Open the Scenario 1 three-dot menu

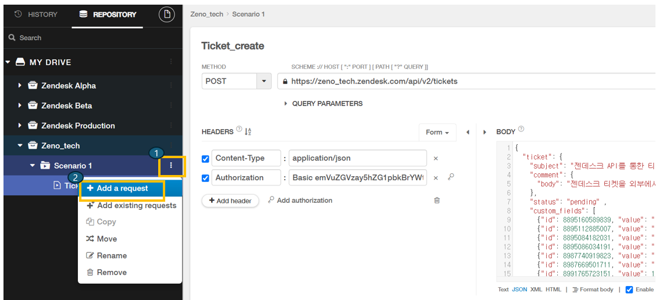pos(171,166)
